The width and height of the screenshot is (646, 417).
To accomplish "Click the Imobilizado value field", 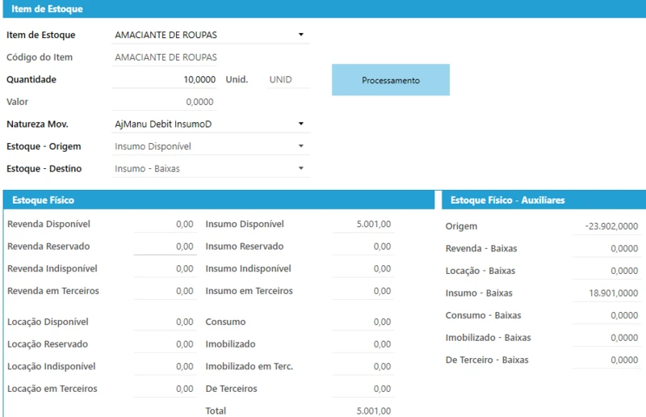I will 363,344.
